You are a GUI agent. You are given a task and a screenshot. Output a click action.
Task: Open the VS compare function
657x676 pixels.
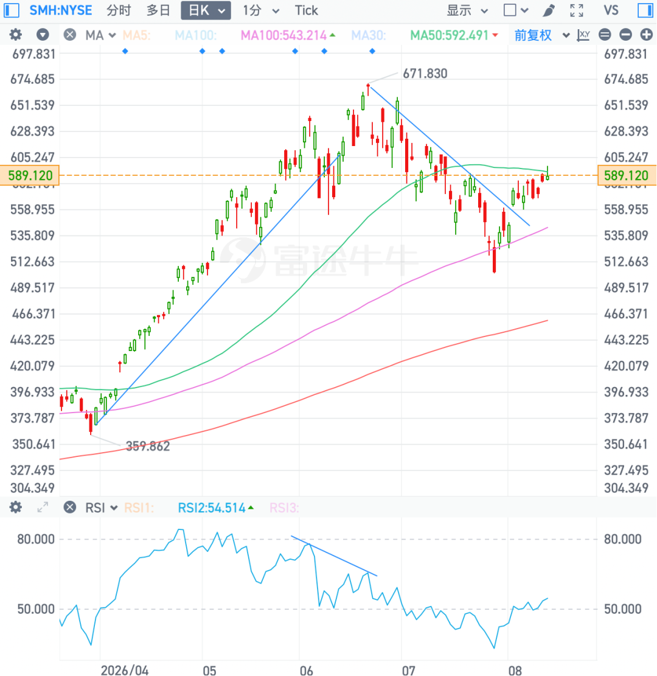[611, 10]
